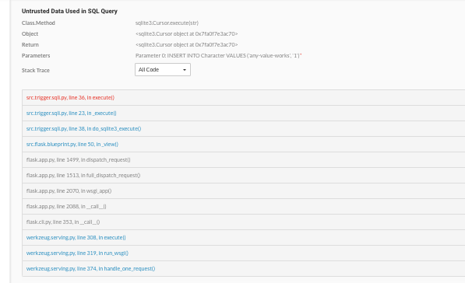465x283 pixels.
Task: Click the dropdown caret beside All Code
Action: tap(185, 70)
